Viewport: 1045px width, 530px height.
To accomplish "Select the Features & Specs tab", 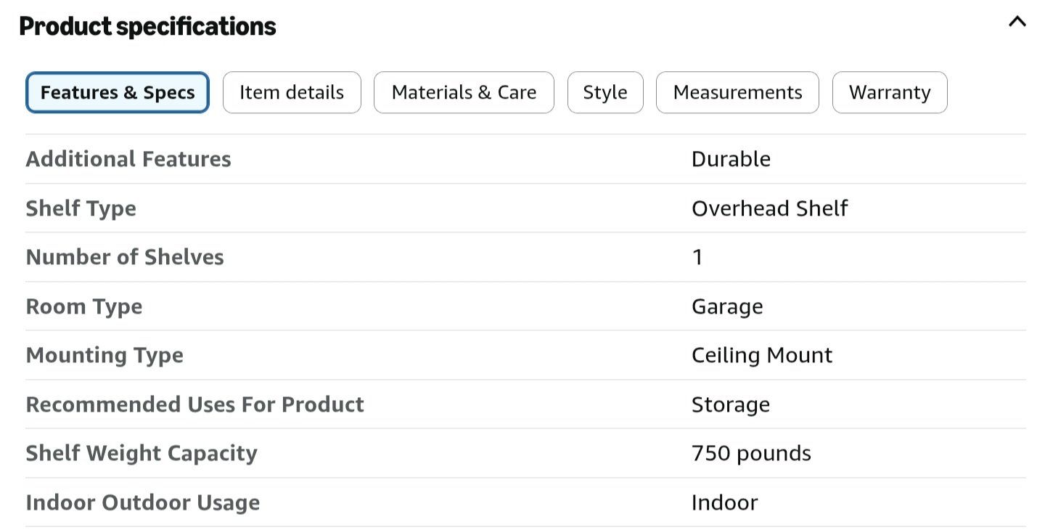I will click(x=118, y=92).
